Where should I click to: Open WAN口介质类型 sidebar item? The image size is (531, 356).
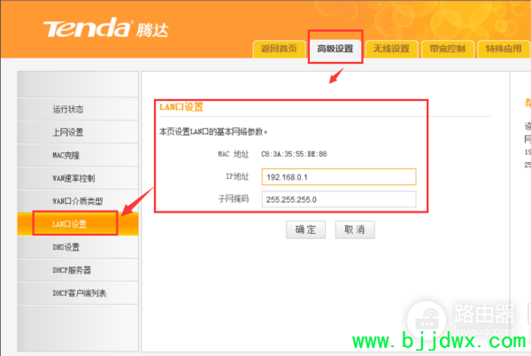point(78,201)
